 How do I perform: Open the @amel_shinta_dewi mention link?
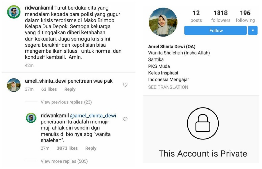[x=93, y=115]
